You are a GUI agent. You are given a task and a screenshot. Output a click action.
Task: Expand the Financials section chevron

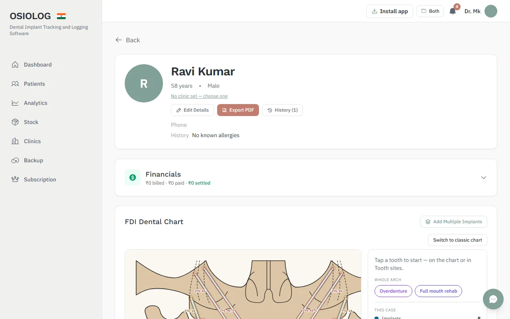(x=484, y=177)
